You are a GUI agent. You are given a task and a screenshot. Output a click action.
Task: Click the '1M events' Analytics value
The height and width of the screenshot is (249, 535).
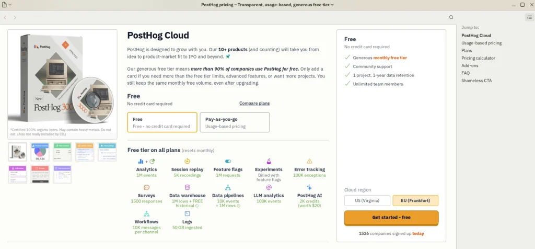click(147, 175)
